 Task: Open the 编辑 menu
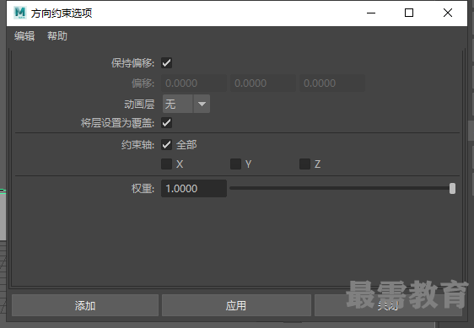24,36
